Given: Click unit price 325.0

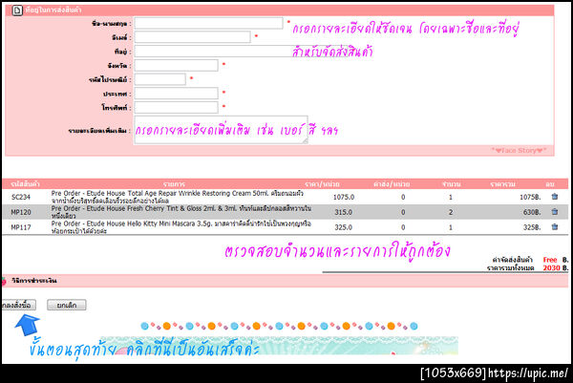Looking at the screenshot, I should point(344,227).
